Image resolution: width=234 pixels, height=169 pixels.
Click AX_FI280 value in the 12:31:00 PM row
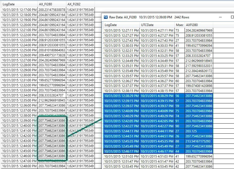pos(52,80)
